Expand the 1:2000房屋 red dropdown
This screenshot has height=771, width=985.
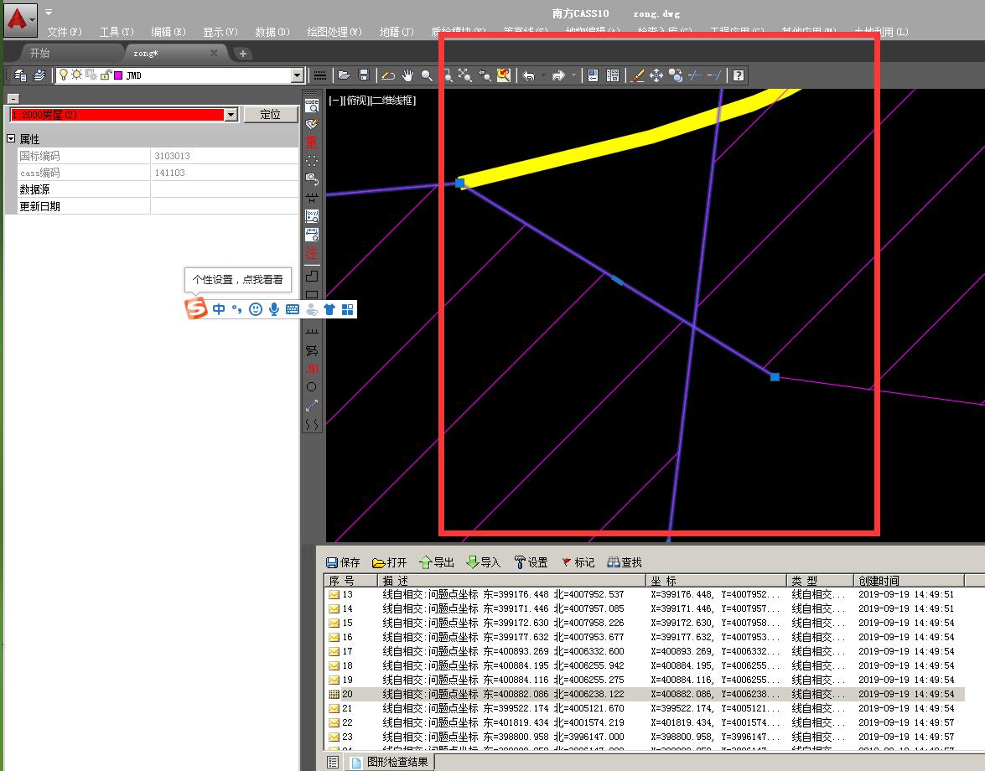tap(231, 115)
